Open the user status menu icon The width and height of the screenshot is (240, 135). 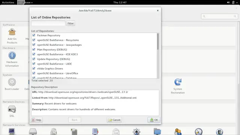click(x=233, y=3)
